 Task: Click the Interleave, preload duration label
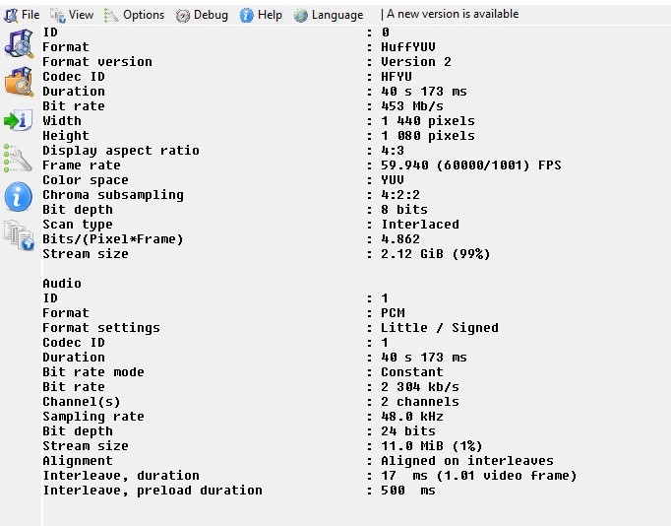coord(152,490)
